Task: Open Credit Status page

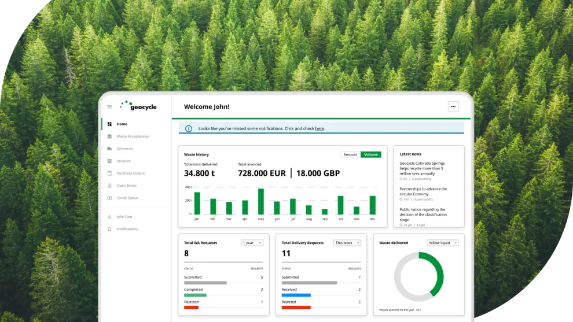Action: 127,198
